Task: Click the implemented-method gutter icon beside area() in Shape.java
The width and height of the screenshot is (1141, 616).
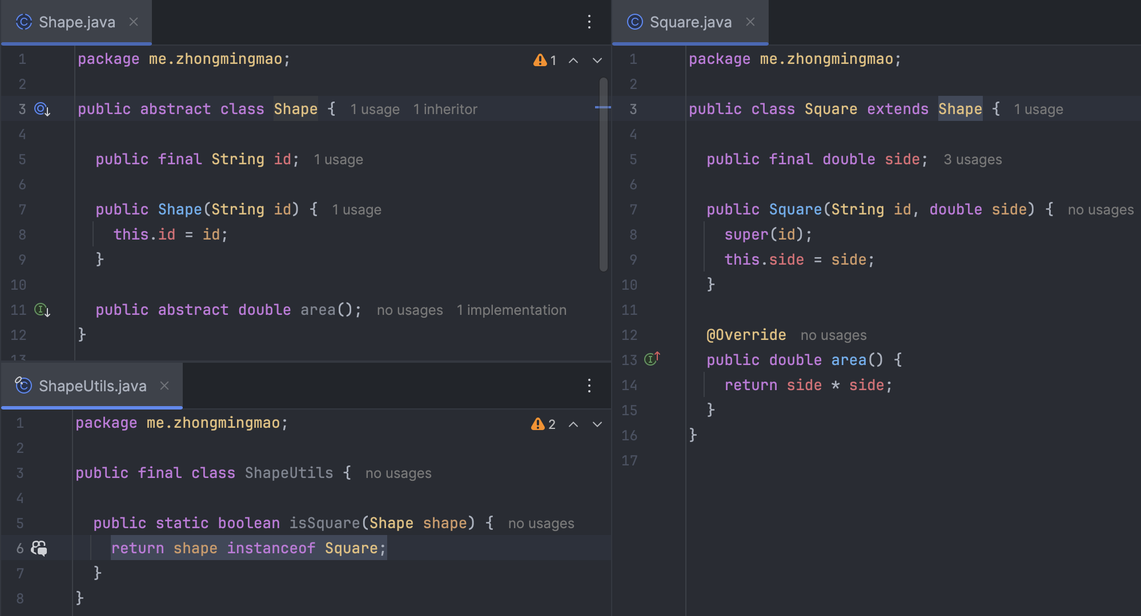Action: [x=42, y=310]
